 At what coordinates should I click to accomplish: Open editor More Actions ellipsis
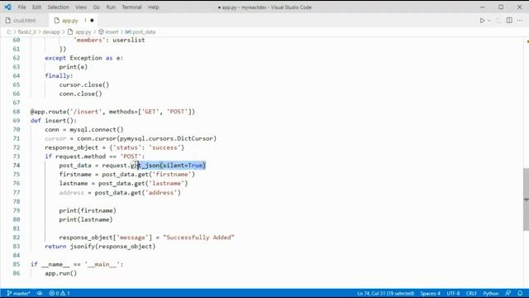pyautogui.click(x=520, y=21)
